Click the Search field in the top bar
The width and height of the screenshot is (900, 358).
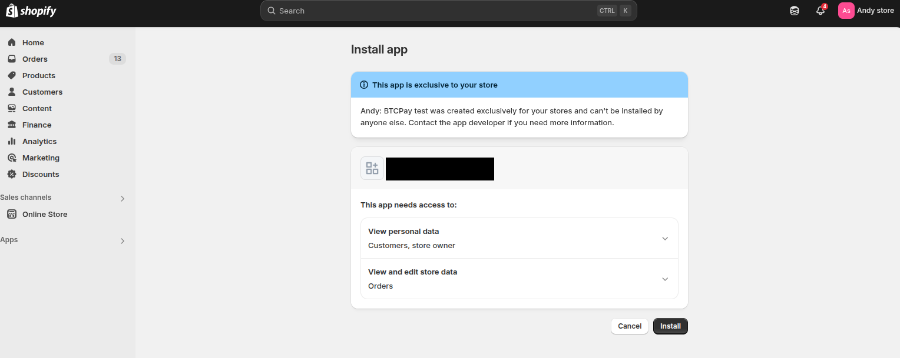pos(449,11)
